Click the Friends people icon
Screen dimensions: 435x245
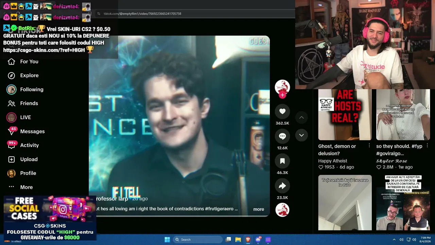(x=12, y=103)
